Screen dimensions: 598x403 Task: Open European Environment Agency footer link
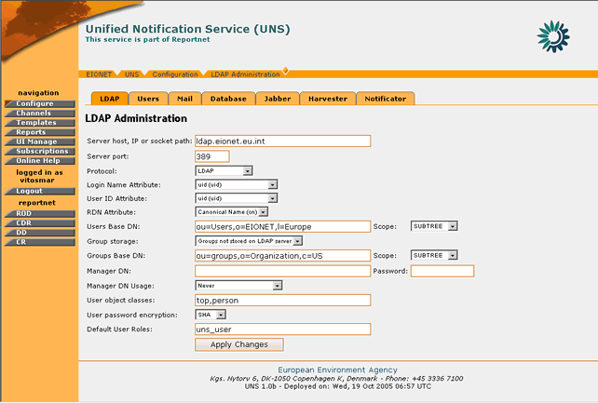click(x=337, y=369)
